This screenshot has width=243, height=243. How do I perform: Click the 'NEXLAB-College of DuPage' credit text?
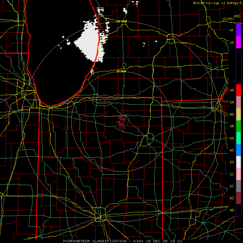pos(216,3)
